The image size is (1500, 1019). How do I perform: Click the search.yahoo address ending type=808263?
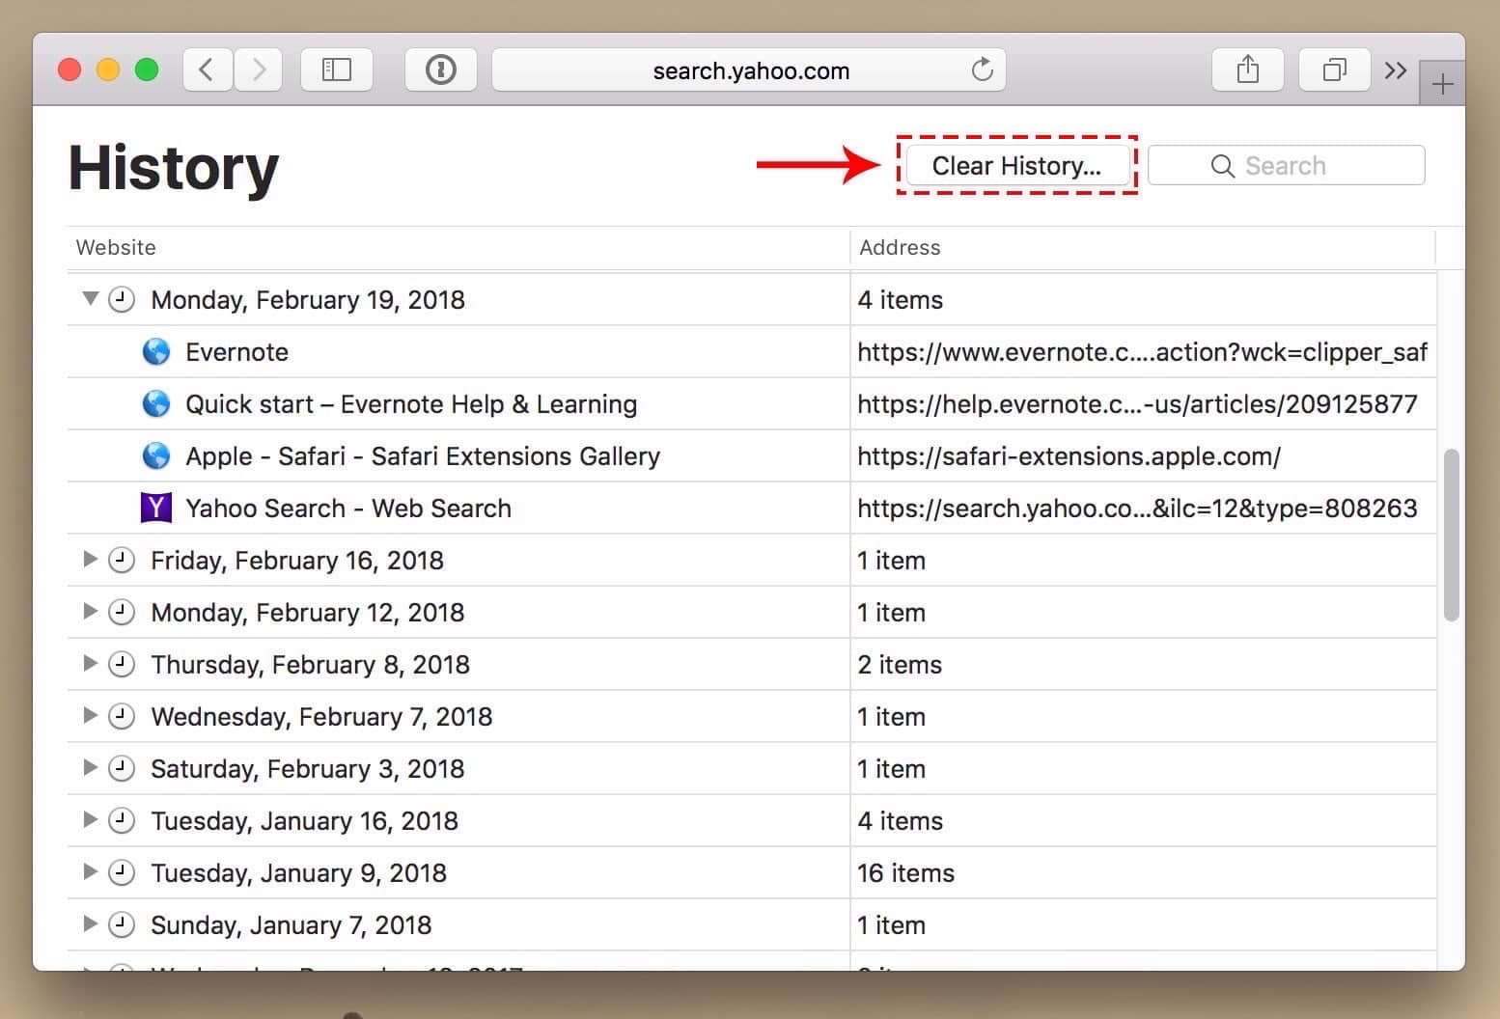pos(1137,509)
